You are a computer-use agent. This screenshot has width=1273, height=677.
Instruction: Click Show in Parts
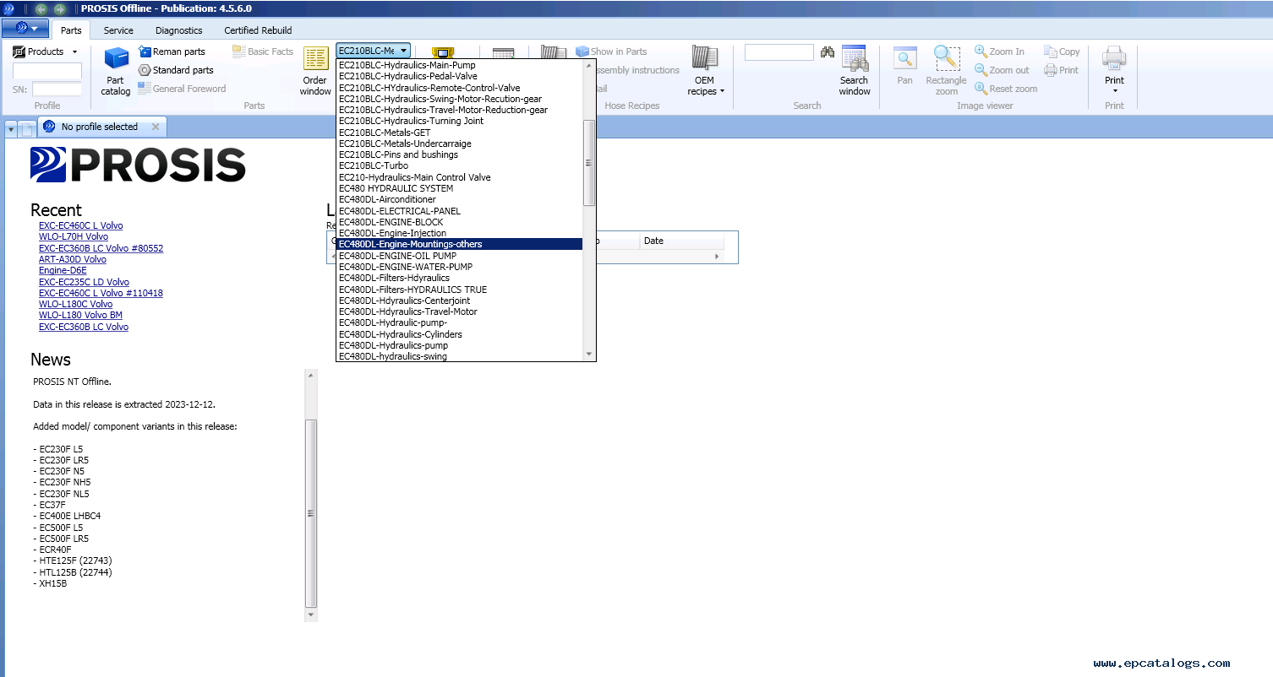(611, 51)
